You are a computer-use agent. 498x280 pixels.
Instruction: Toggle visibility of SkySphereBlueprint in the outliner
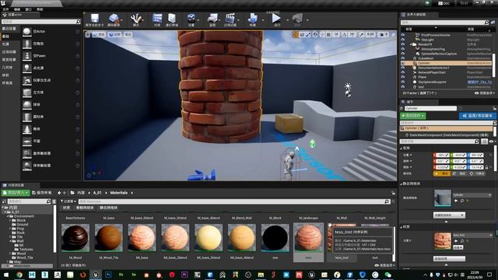coord(403,82)
